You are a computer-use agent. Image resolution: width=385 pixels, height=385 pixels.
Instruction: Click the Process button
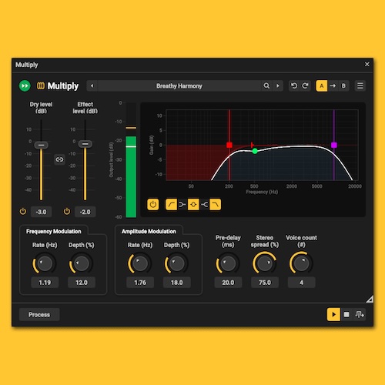point(39,315)
